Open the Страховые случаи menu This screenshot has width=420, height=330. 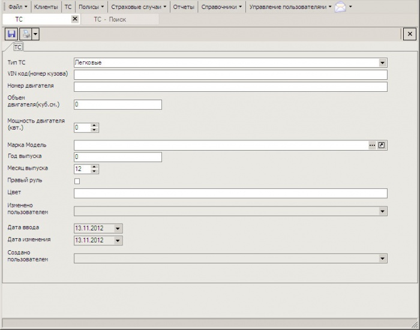tap(139, 7)
